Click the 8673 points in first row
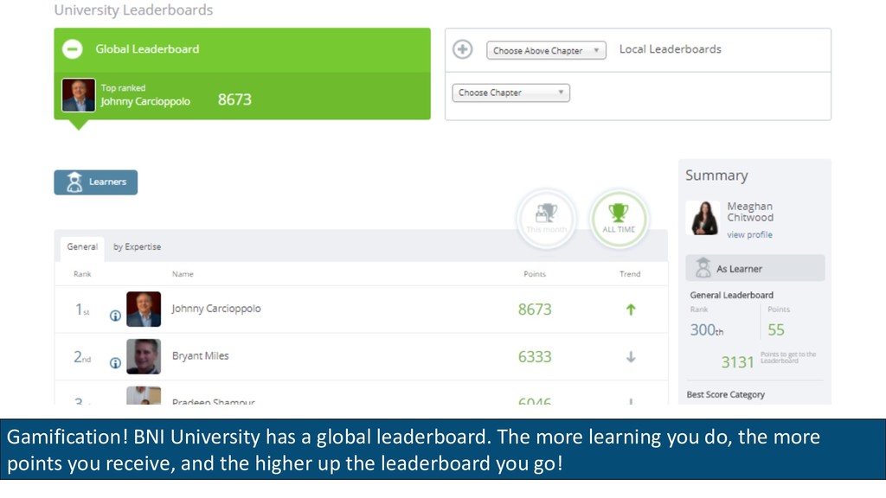The height and width of the screenshot is (498, 886). tap(535, 310)
